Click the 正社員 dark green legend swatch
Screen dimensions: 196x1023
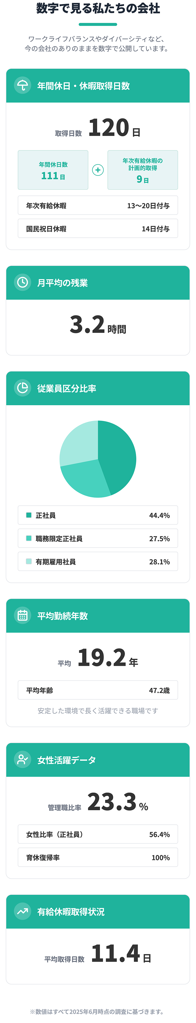(x=29, y=515)
